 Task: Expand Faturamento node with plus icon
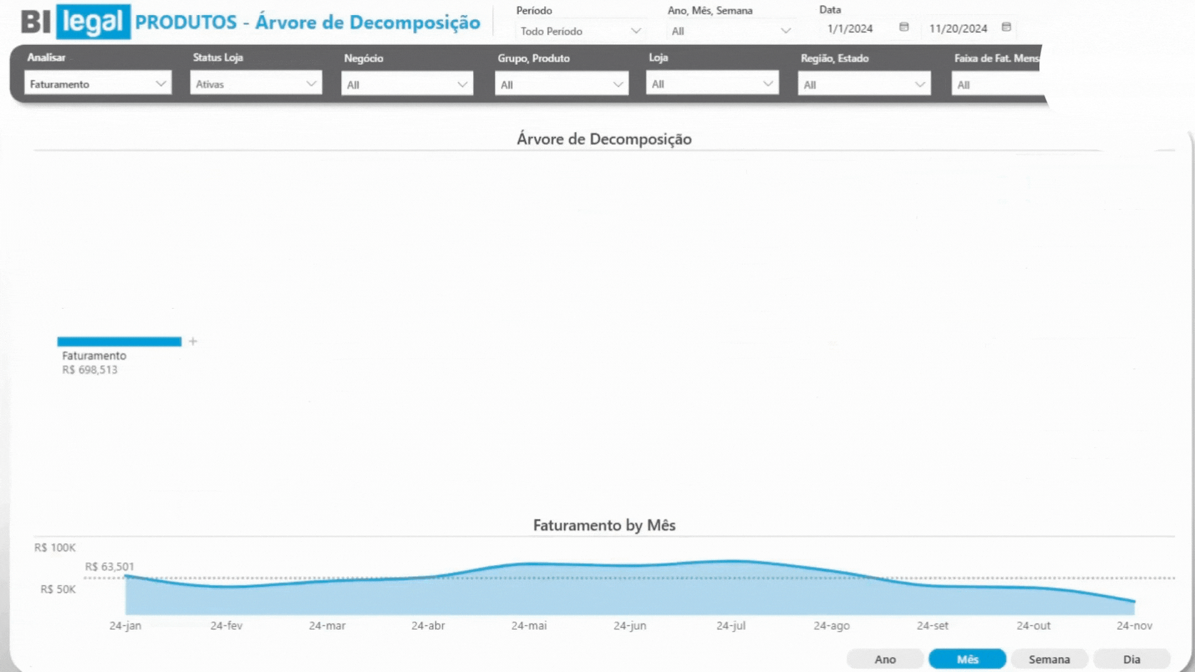tap(193, 341)
